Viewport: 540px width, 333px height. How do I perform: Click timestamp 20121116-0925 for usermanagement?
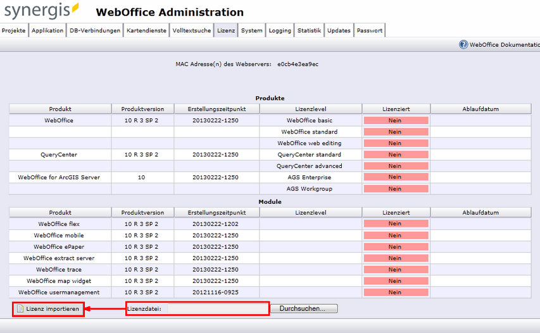[x=216, y=292]
